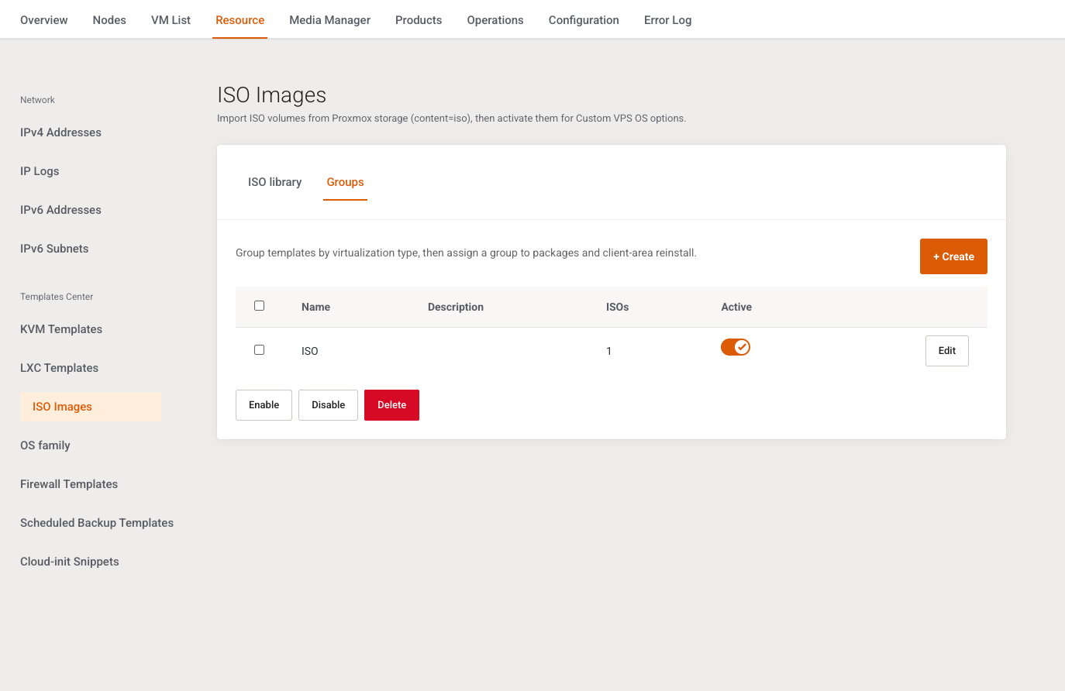This screenshot has height=691, width=1065.
Task: Open the Products tab
Action: click(x=419, y=20)
